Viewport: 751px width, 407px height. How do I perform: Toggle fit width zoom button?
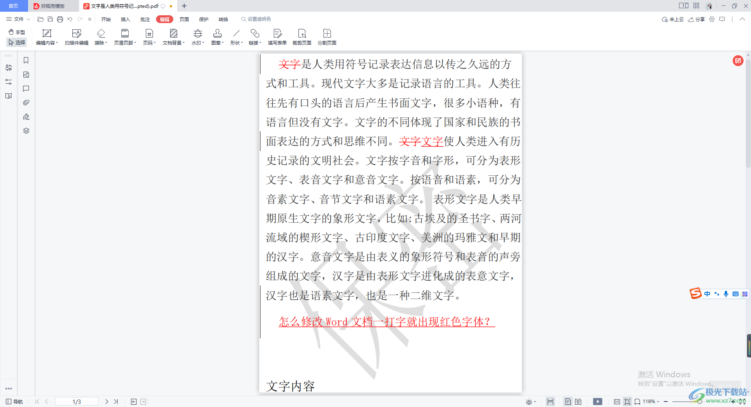[637, 402]
